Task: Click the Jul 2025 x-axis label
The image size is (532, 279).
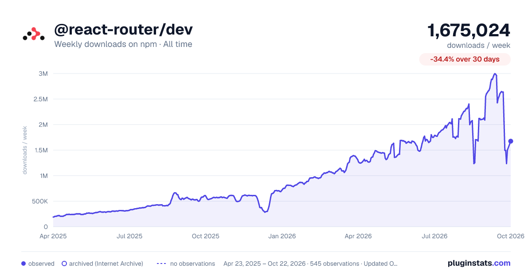Action: [x=129, y=236]
